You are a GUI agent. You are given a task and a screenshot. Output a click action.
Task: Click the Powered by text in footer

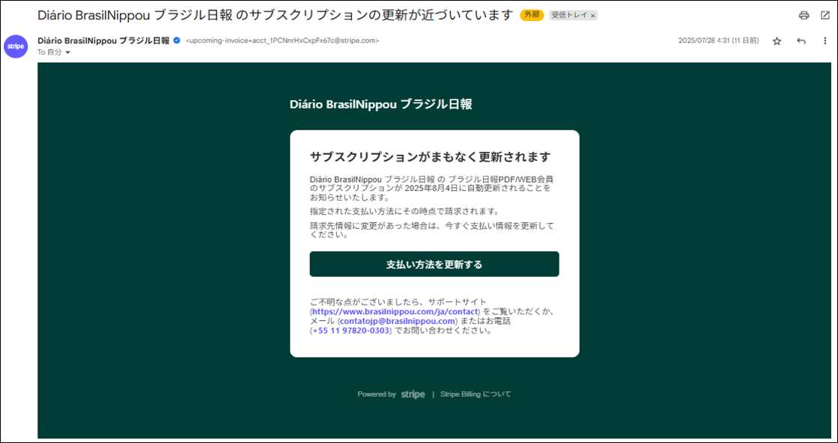[x=376, y=394]
